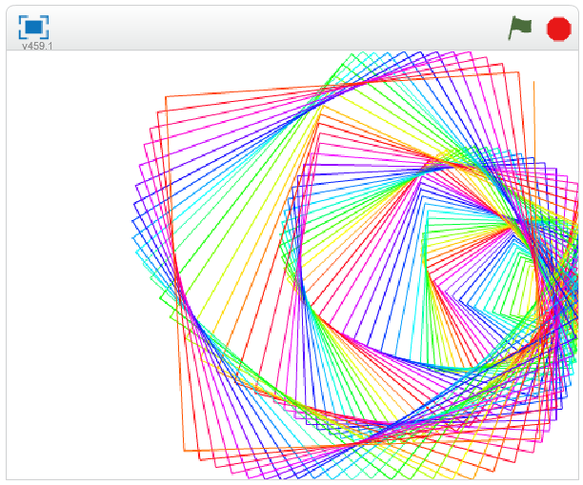Stop the project with the red button

coord(558,29)
